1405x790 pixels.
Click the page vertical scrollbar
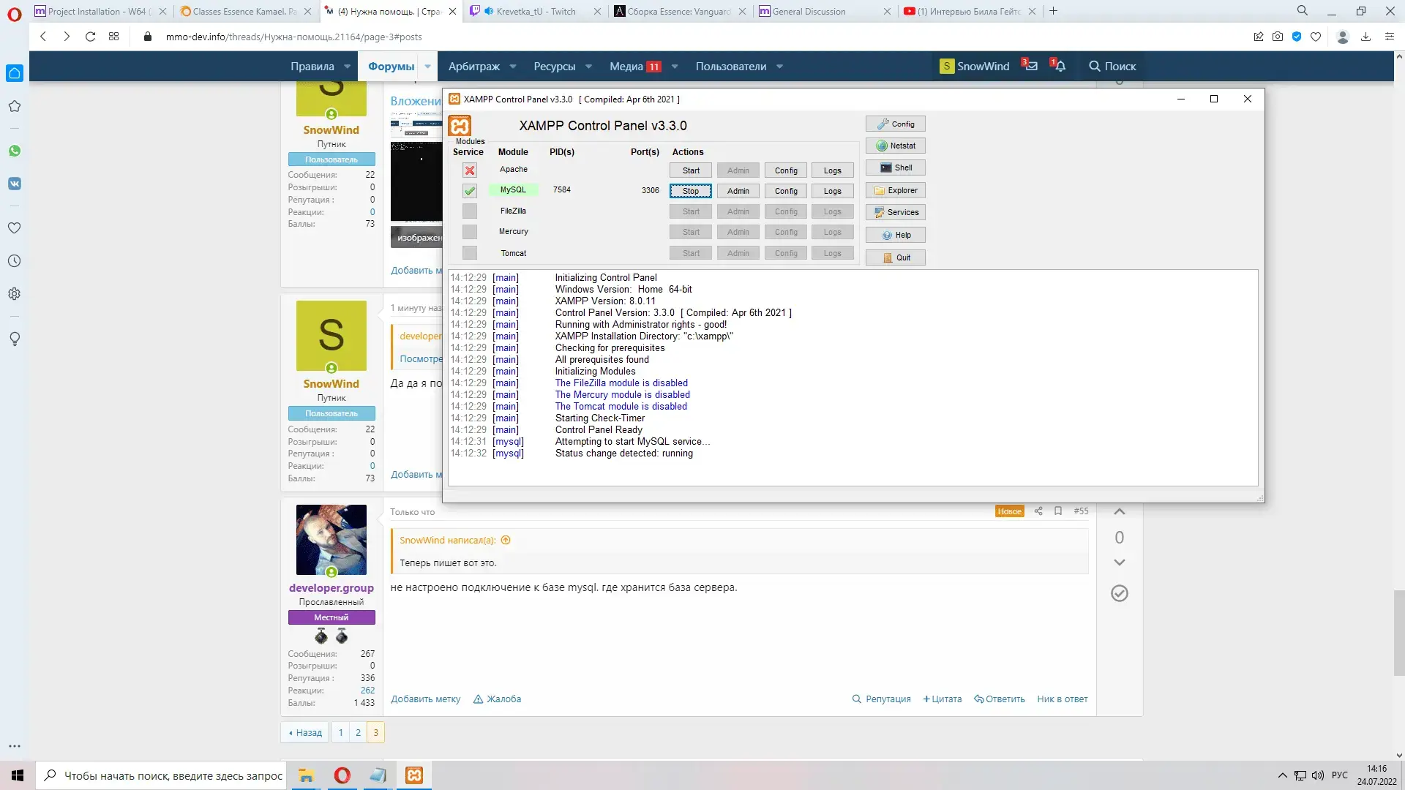pos(1398,633)
